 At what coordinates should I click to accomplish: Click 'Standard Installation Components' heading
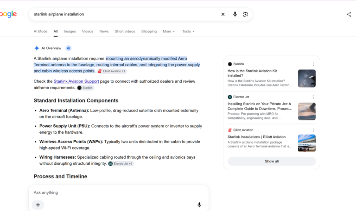76,100
